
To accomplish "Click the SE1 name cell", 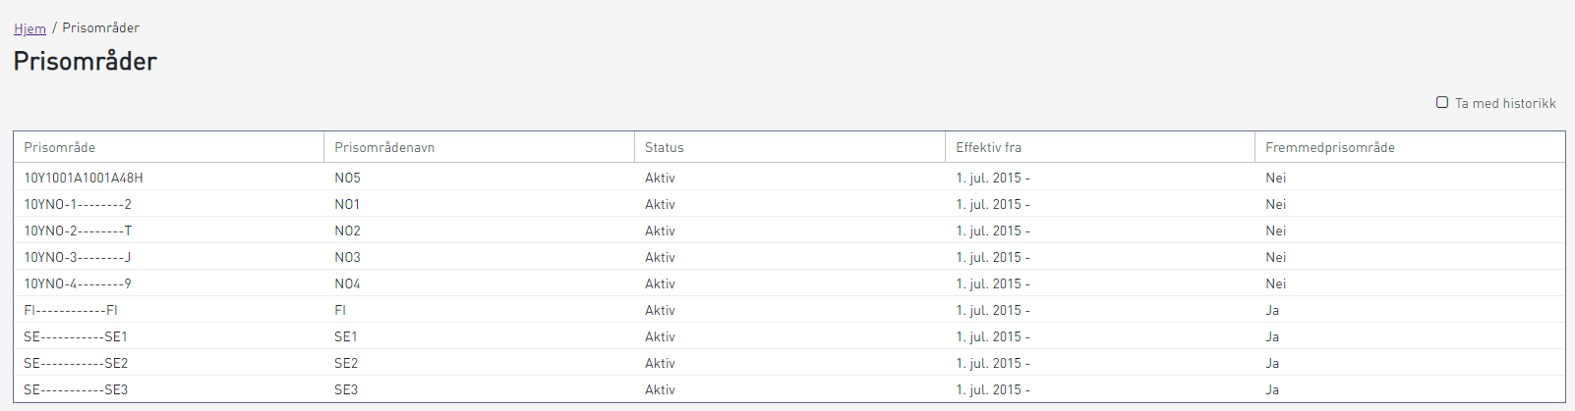I will (346, 336).
